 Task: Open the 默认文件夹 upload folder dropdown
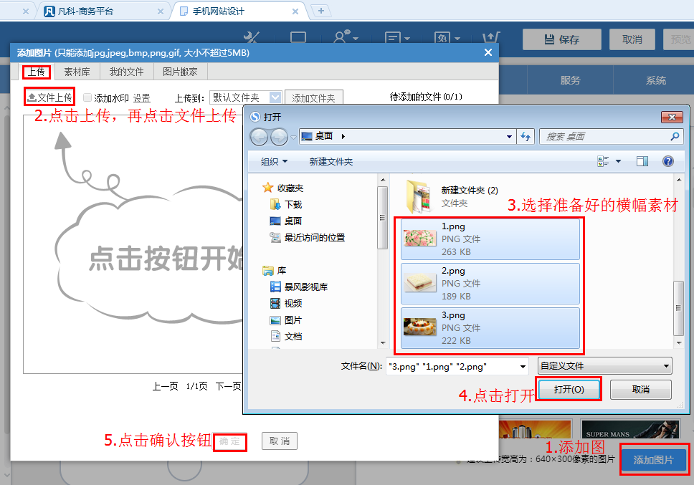(275, 97)
